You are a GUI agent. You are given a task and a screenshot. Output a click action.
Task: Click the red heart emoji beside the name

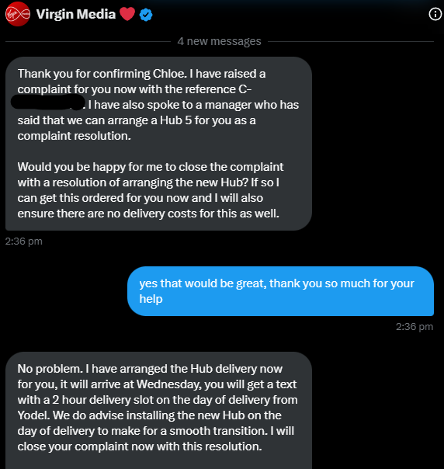coord(127,14)
